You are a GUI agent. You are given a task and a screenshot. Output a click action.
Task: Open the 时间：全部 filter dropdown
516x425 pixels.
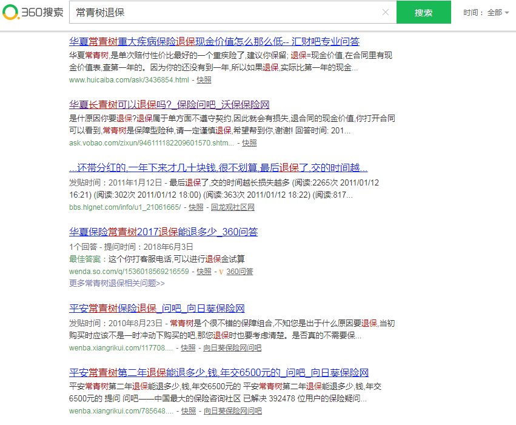coord(486,13)
